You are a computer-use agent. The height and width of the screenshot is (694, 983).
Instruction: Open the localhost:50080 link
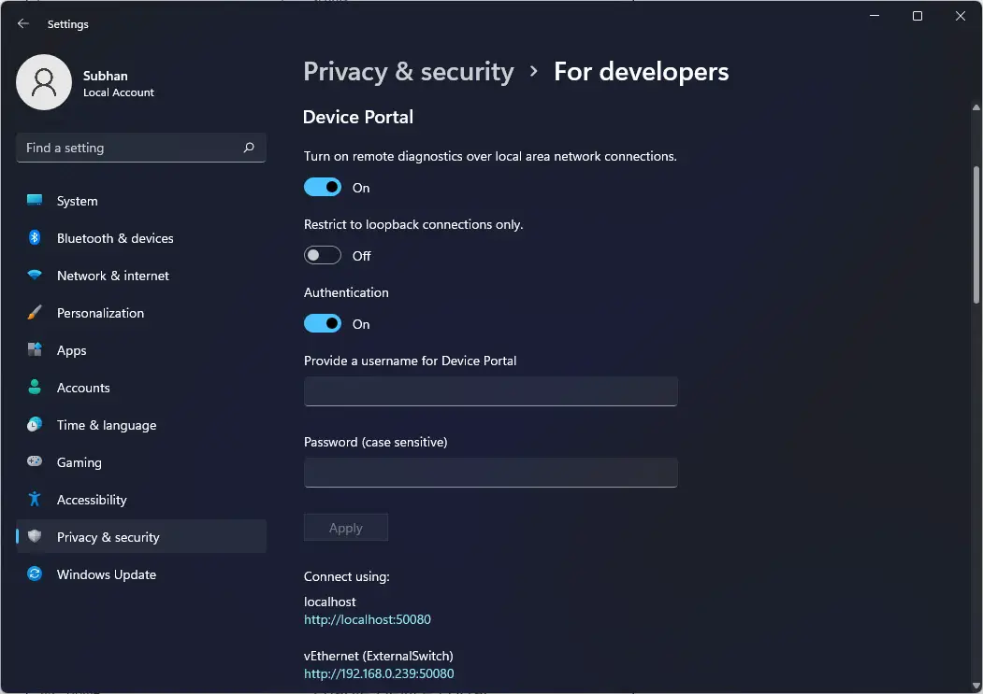368,619
